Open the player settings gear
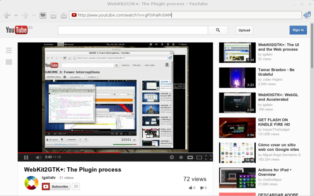Image resolution: width=314 pixels, height=196 pixels. pyautogui.click(x=172, y=157)
